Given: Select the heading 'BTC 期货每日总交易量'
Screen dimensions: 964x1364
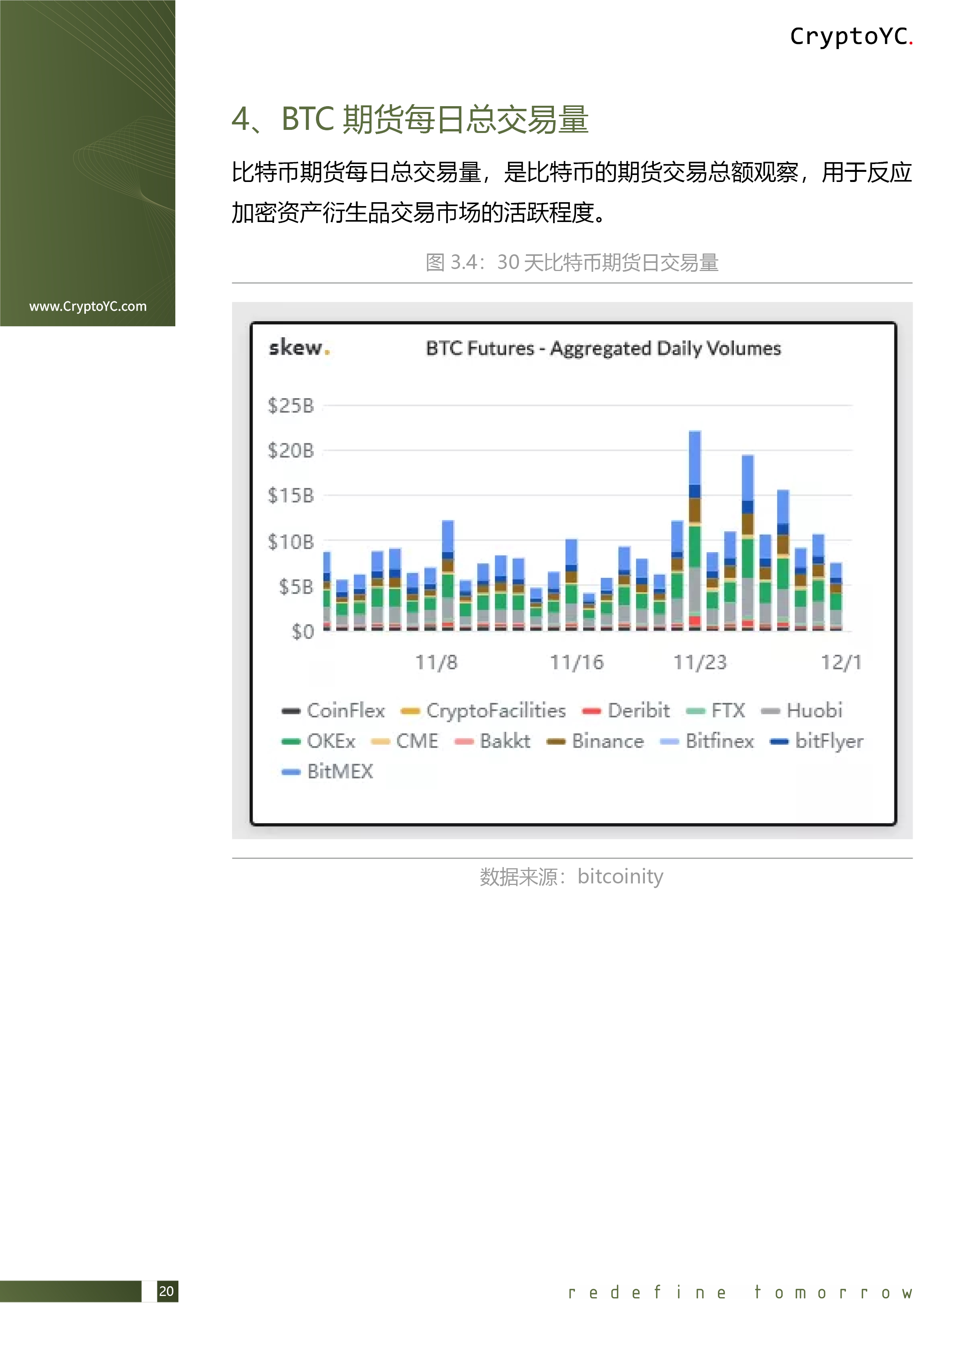Looking at the screenshot, I should 435,119.
